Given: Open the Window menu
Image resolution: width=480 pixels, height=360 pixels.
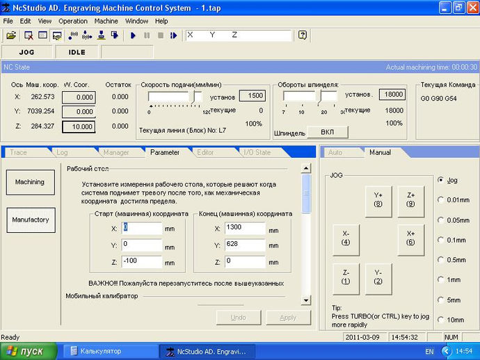Looking at the screenshot, I should [136, 21].
